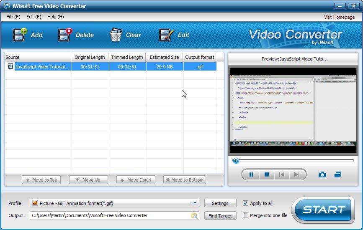Click the Move to Top button

coord(41,180)
